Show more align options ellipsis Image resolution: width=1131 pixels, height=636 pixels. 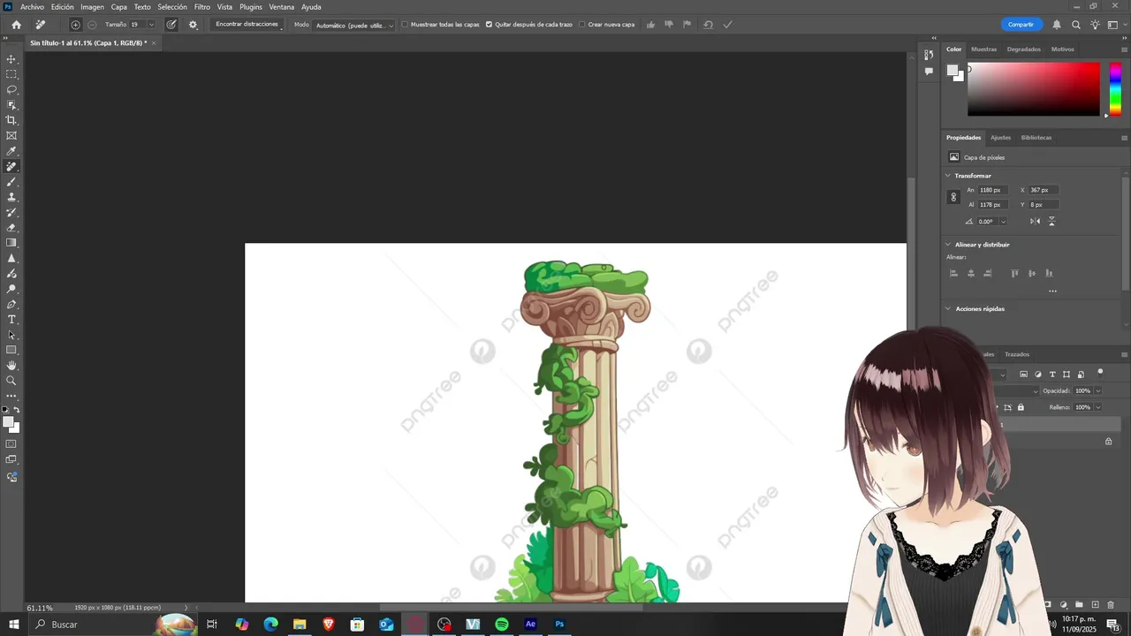pos(1052,291)
